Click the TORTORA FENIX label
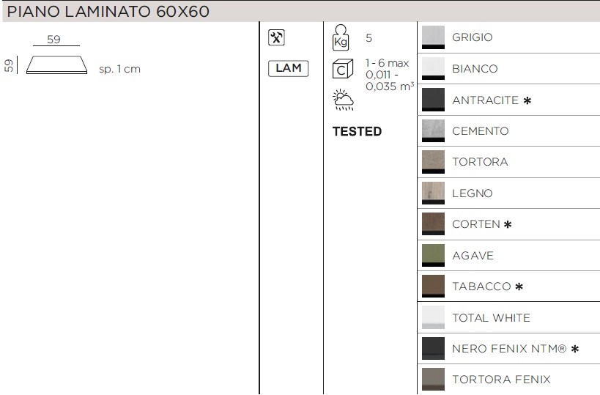The width and height of the screenshot is (600, 395). 501,380
